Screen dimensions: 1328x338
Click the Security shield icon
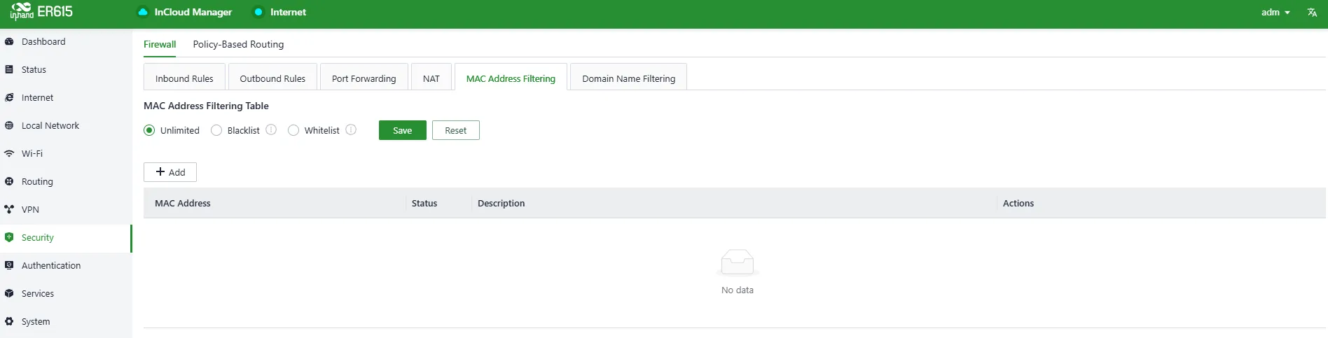click(x=9, y=238)
